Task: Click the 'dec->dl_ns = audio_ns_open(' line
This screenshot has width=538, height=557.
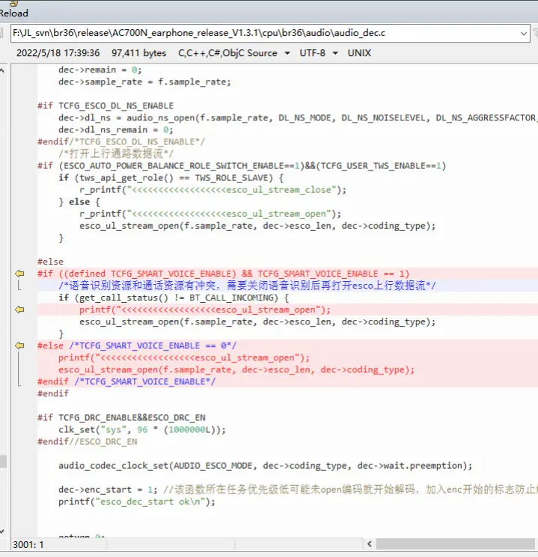Action: 297,117
